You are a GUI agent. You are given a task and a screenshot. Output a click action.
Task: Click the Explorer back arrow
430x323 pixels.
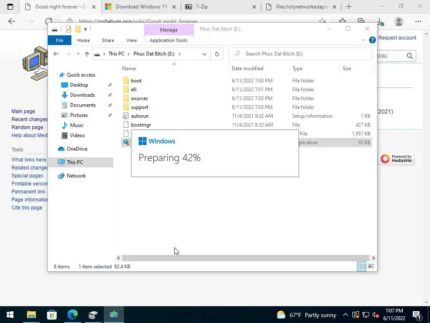(x=56, y=54)
